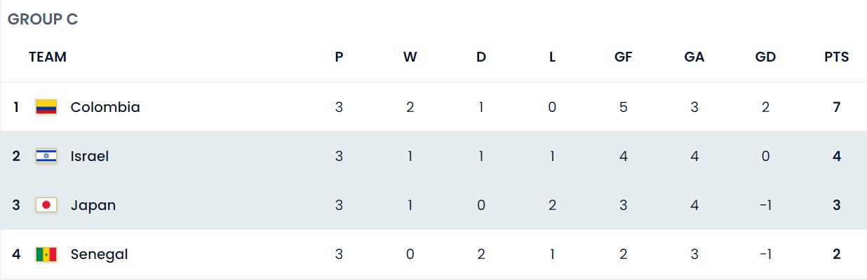Click Colombia's 7 points value
This screenshot has height=280, width=867.
pos(837,107)
